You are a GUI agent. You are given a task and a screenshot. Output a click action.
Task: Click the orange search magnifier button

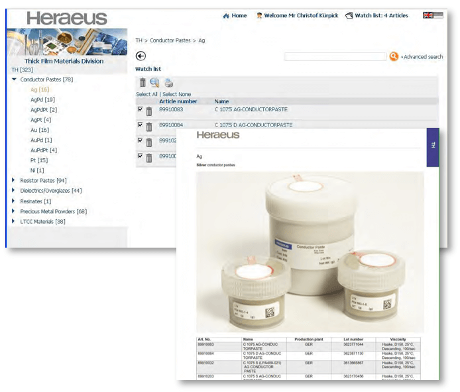click(394, 56)
